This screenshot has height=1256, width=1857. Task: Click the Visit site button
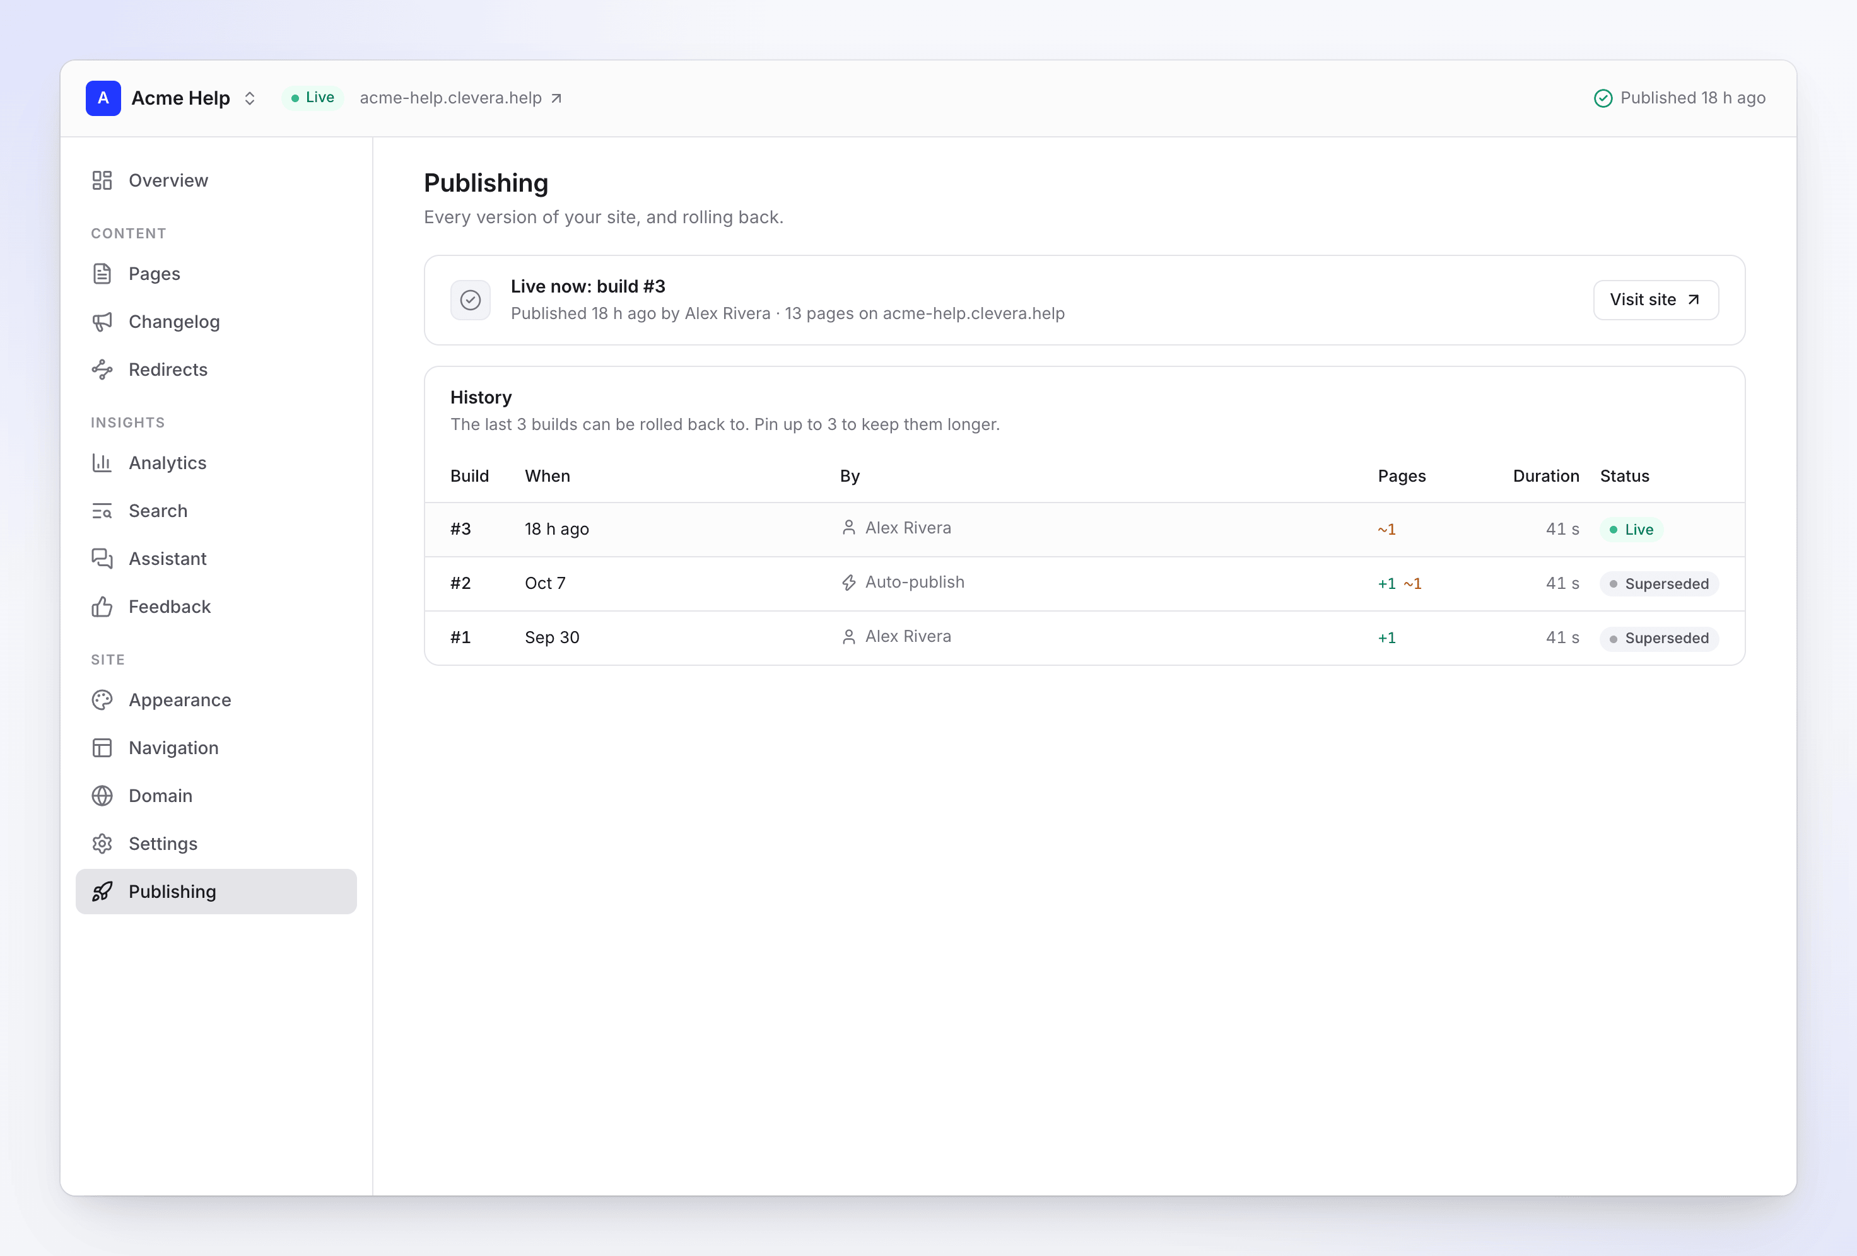point(1656,300)
